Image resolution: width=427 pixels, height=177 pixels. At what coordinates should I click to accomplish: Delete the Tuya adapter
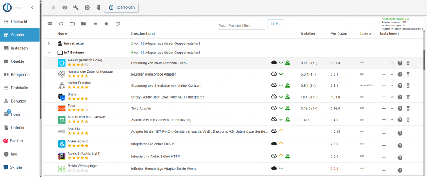coord(408,108)
